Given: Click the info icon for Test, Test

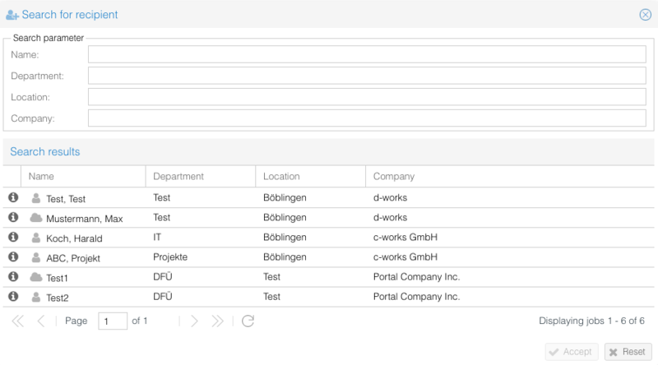Looking at the screenshot, I should (x=13, y=198).
